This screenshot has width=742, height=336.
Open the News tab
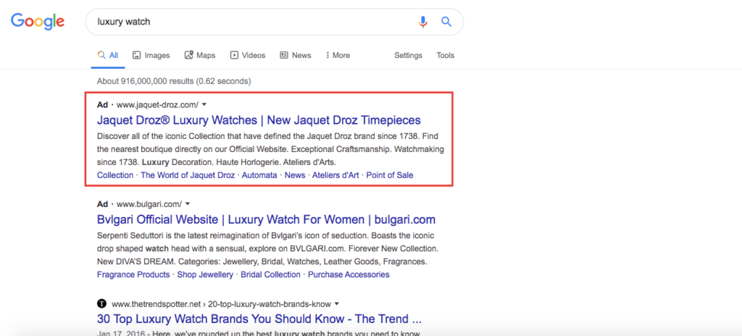tap(296, 55)
